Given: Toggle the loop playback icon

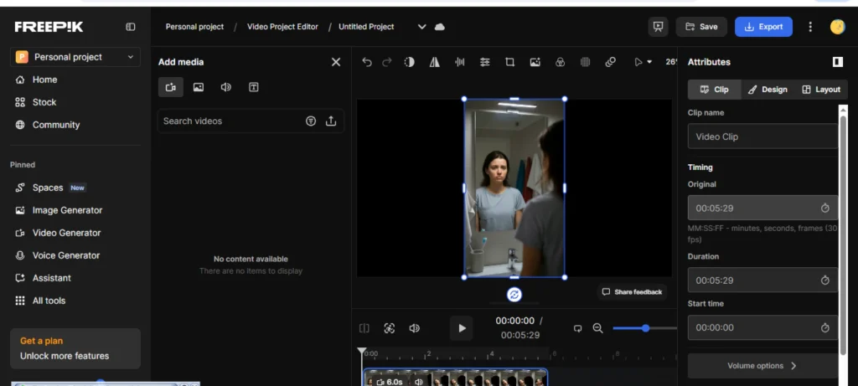Looking at the screenshot, I should click(x=577, y=328).
